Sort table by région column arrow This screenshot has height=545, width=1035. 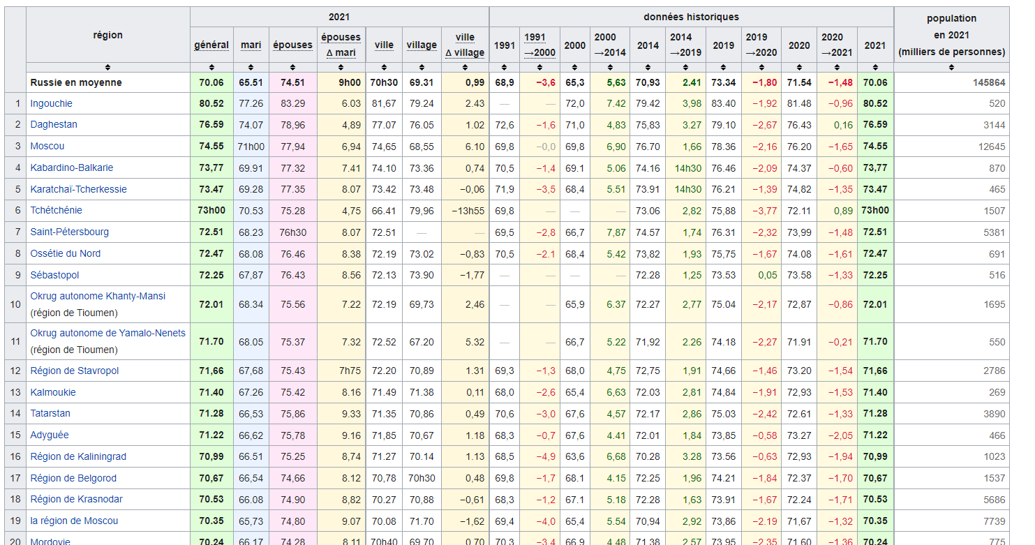[x=107, y=67]
